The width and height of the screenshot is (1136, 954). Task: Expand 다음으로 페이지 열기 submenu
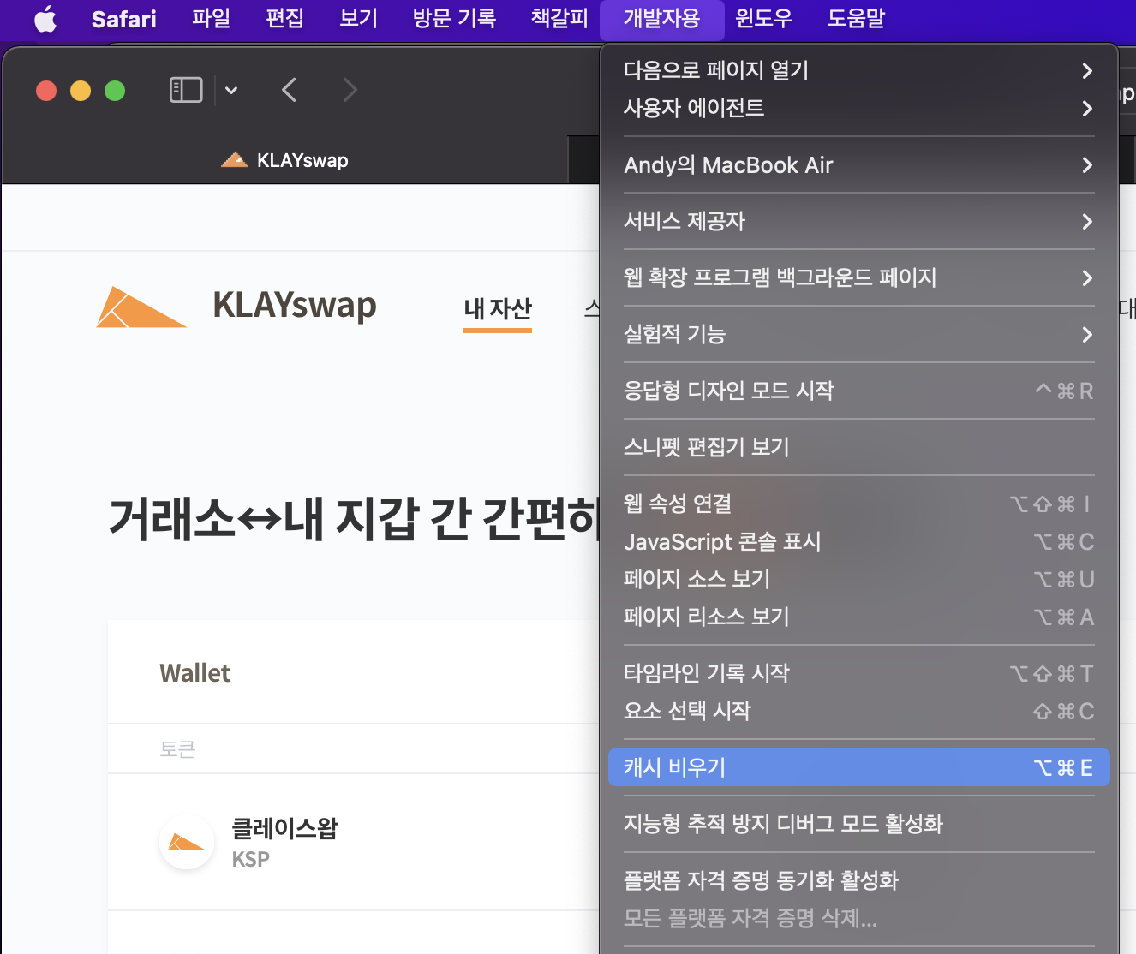click(858, 70)
